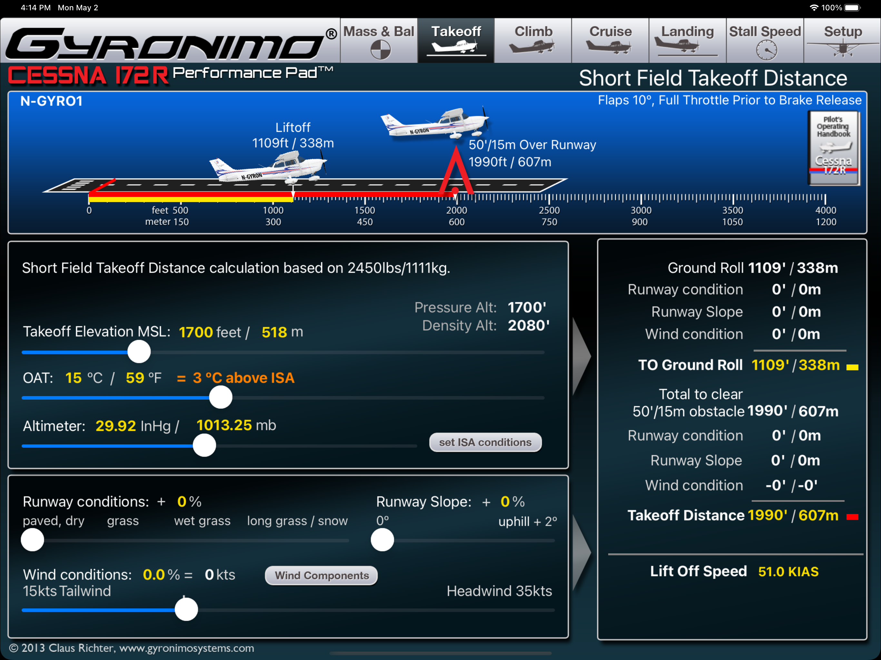
Task: Tap the TO Ground Roll 1109' result
Action: tap(770, 364)
